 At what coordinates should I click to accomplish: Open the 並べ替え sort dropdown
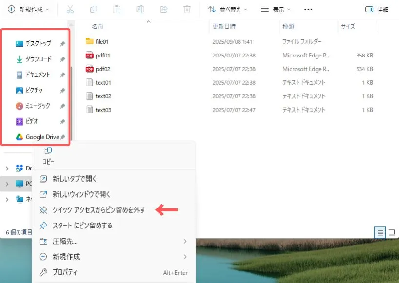(227, 9)
